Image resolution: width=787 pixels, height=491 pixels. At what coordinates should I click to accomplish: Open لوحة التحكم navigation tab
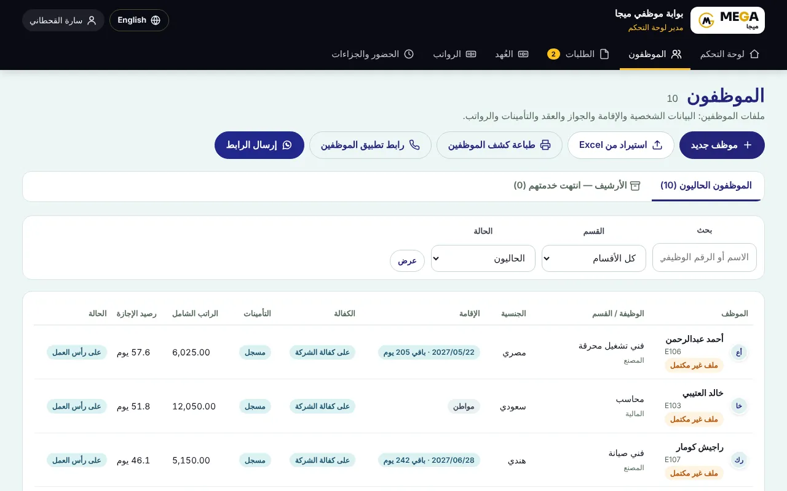tap(730, 54)
